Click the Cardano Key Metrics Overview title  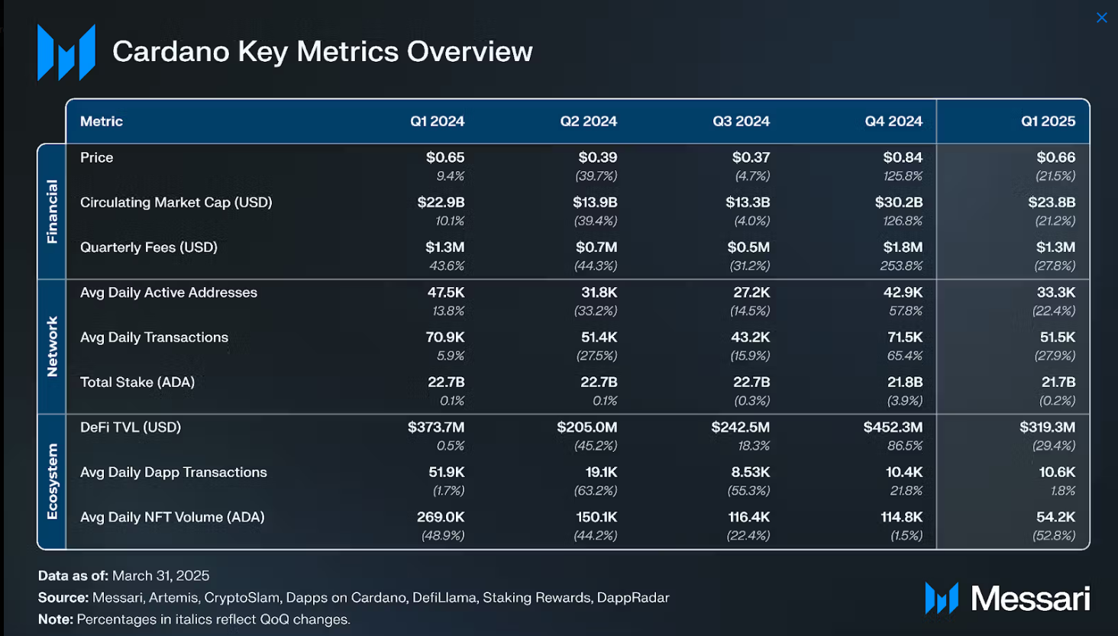(x=322, y=52)
